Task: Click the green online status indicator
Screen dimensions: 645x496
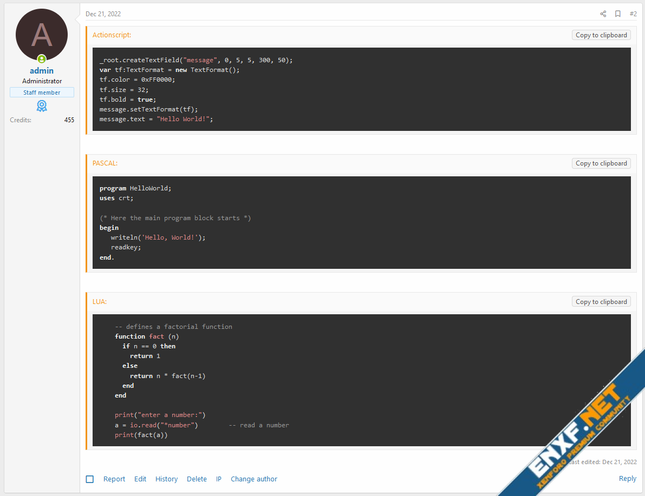Action: click(42, 59)
